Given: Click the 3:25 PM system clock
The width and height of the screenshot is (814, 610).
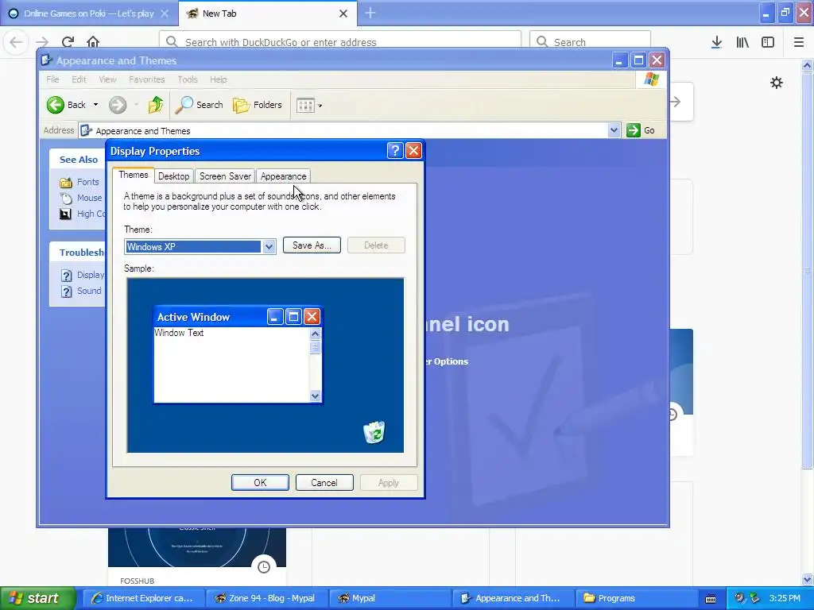Looking at the screenshot, I should coord(785,598).
